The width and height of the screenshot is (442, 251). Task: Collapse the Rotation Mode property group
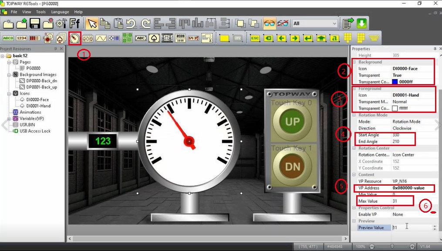coord(354,115)
